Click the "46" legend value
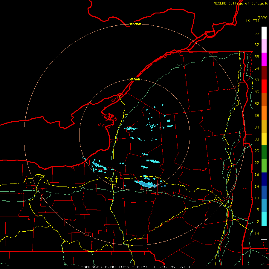The height and width of the screenshot is (269, 269). (x=257, y=92)
